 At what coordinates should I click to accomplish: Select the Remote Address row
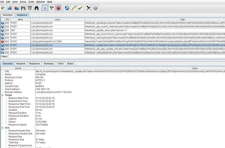pyautogui.click(x=113, y=92)
